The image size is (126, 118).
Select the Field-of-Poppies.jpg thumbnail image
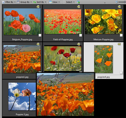click(63, 21)
